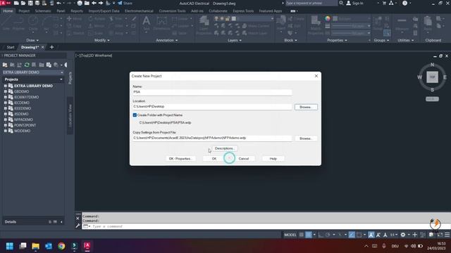Expand the IECDEMO project node
This screenshot has height=253, width=451.
pyautogui.click(x=5, y=103)
